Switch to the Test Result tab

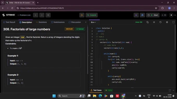coord(9,22)
